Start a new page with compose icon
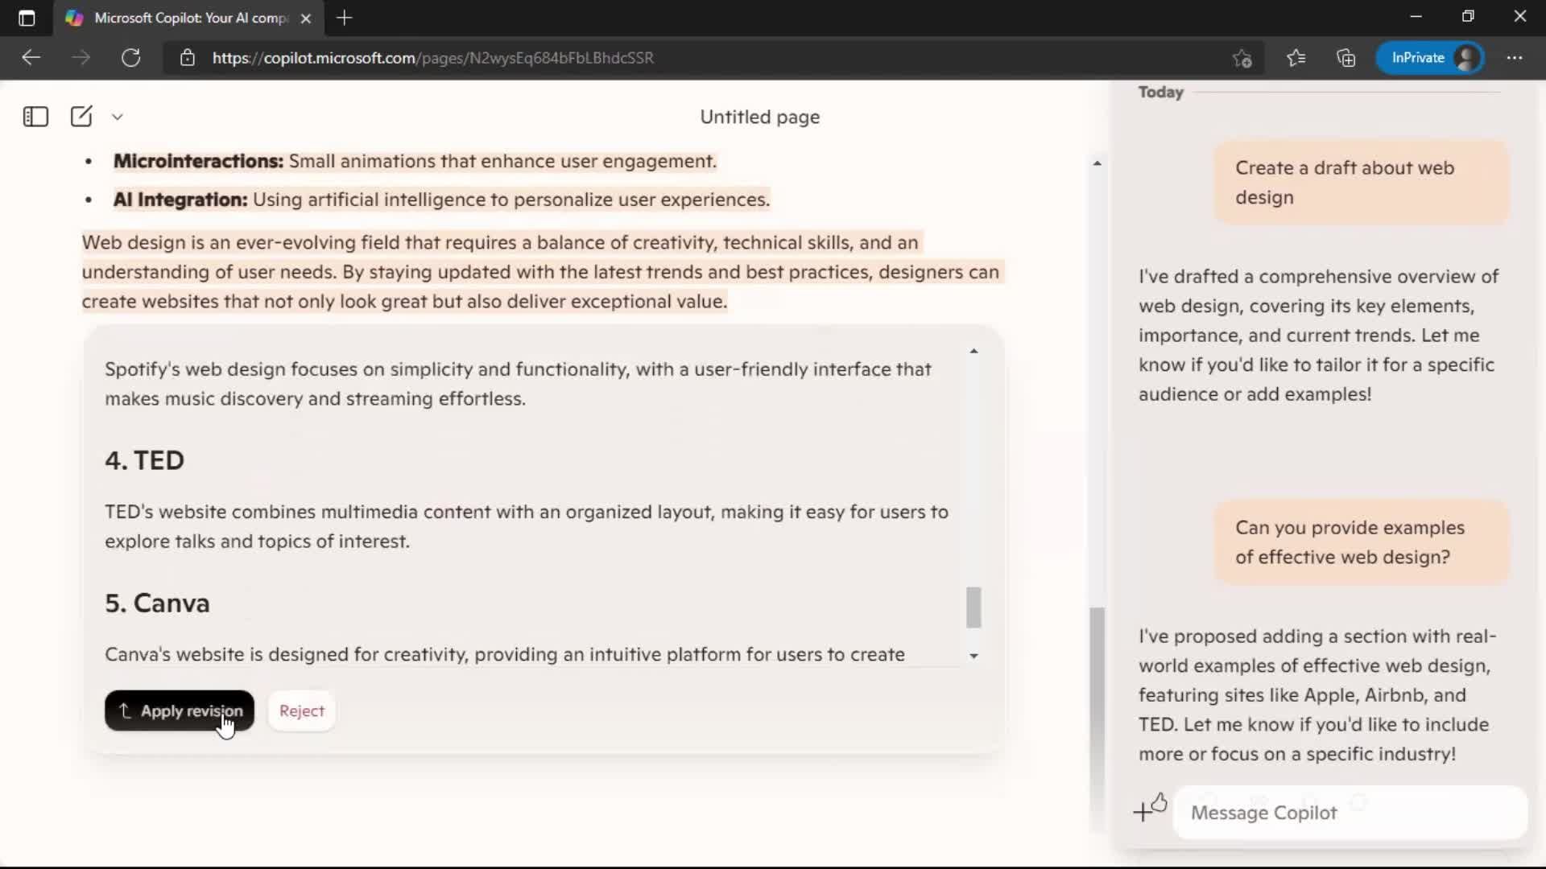 pyautogui.click(x=81, y=117)
